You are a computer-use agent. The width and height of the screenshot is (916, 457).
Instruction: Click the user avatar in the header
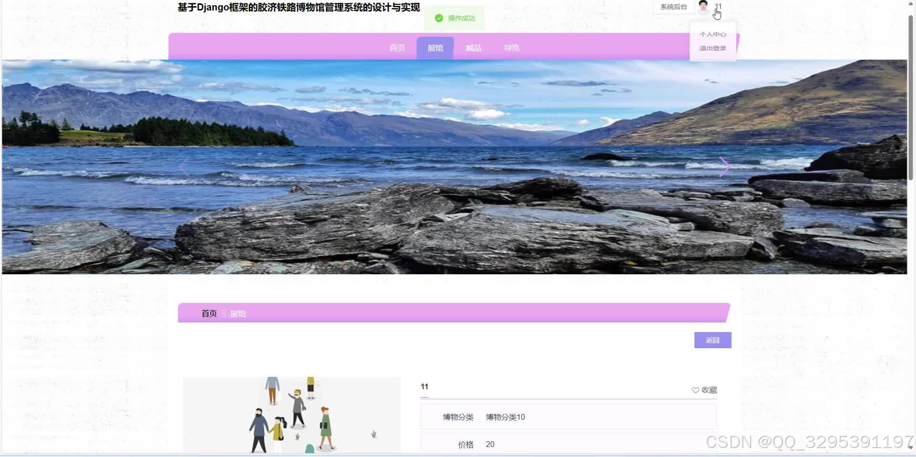pos(704,7)
